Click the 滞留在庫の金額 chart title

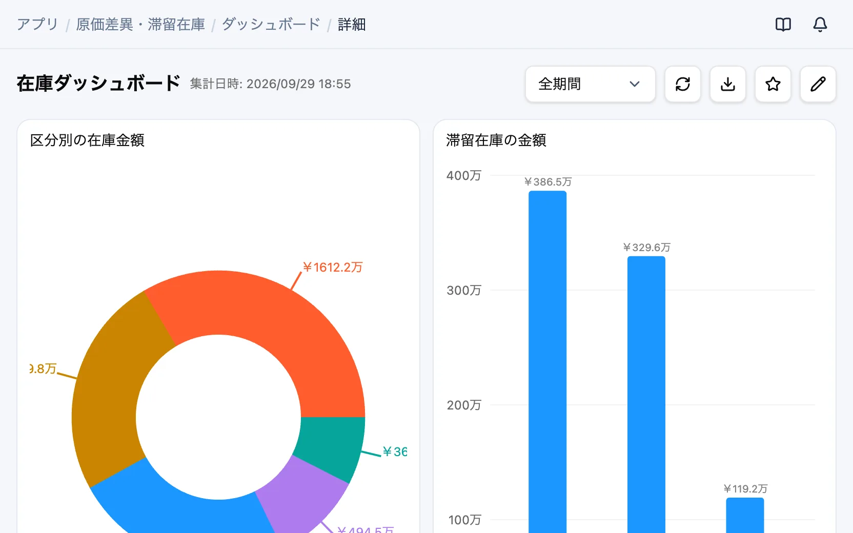[x=496, y=140]
